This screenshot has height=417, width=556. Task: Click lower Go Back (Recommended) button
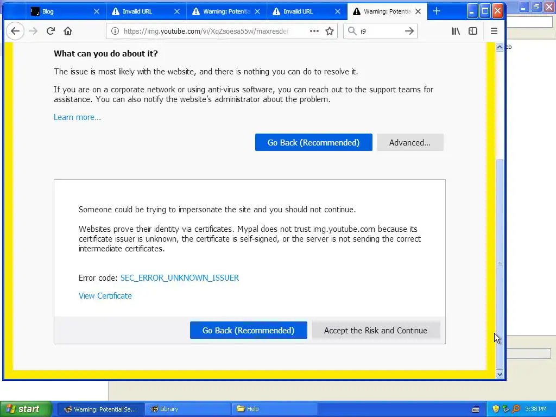(x=248, y=331)
